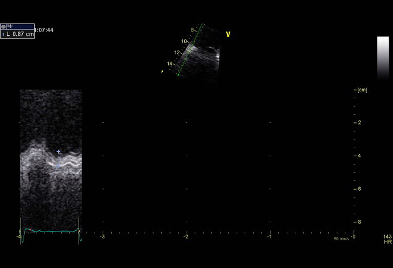Screen dimensions: 393x268
Task: Click the 50 mm/s sweep speed label
Action: click(341, 238)
